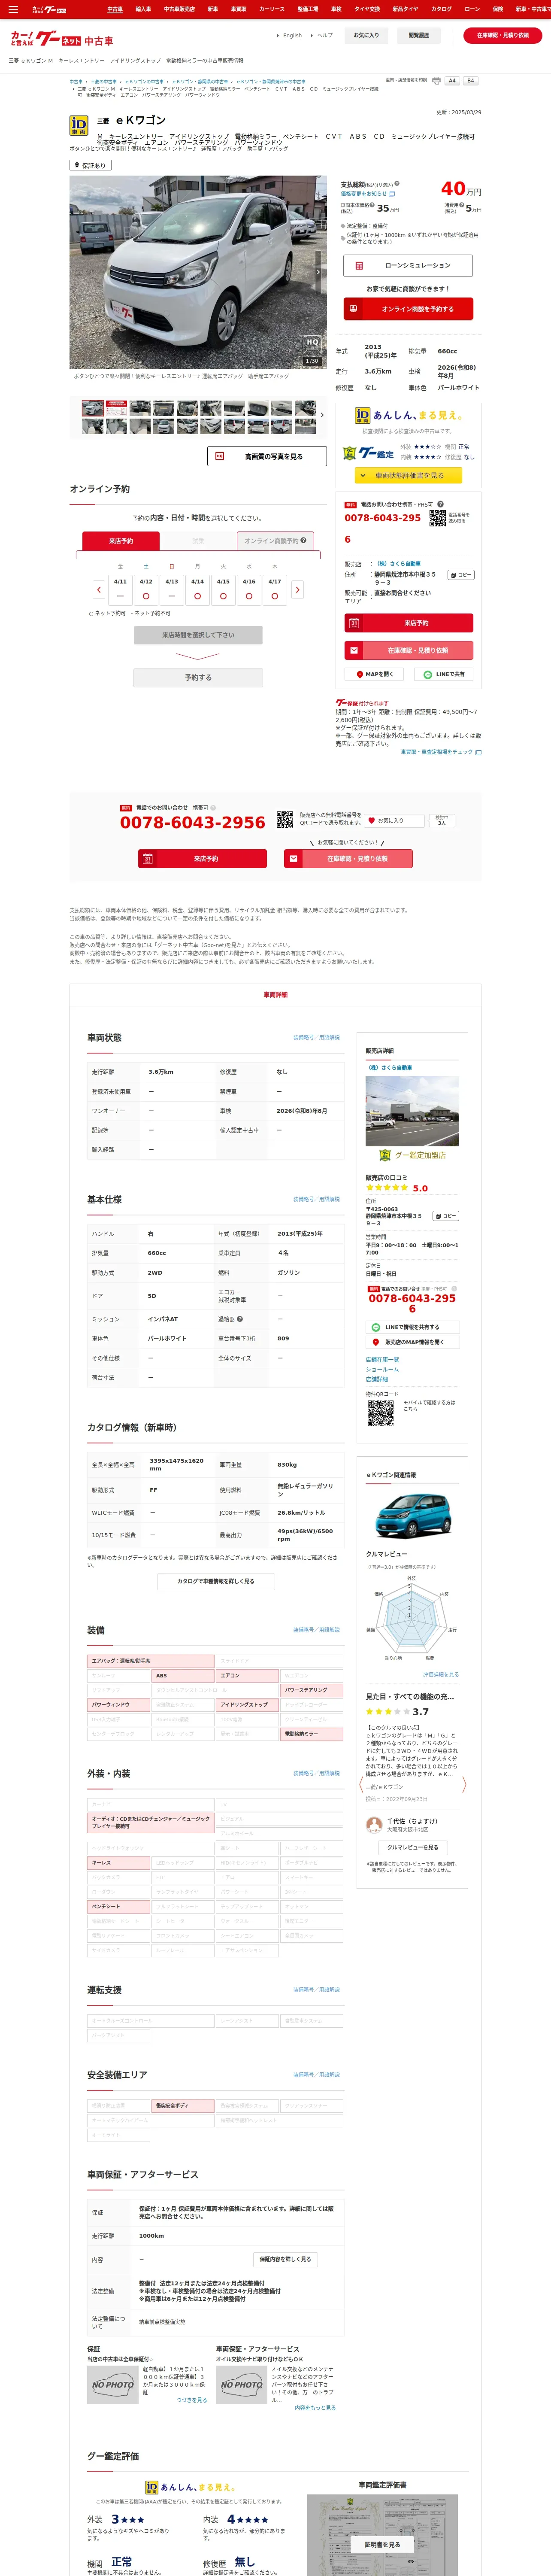Open 新車 top navigation item
The height and width of the screenshot is (2576, 551).
(212, 9)
